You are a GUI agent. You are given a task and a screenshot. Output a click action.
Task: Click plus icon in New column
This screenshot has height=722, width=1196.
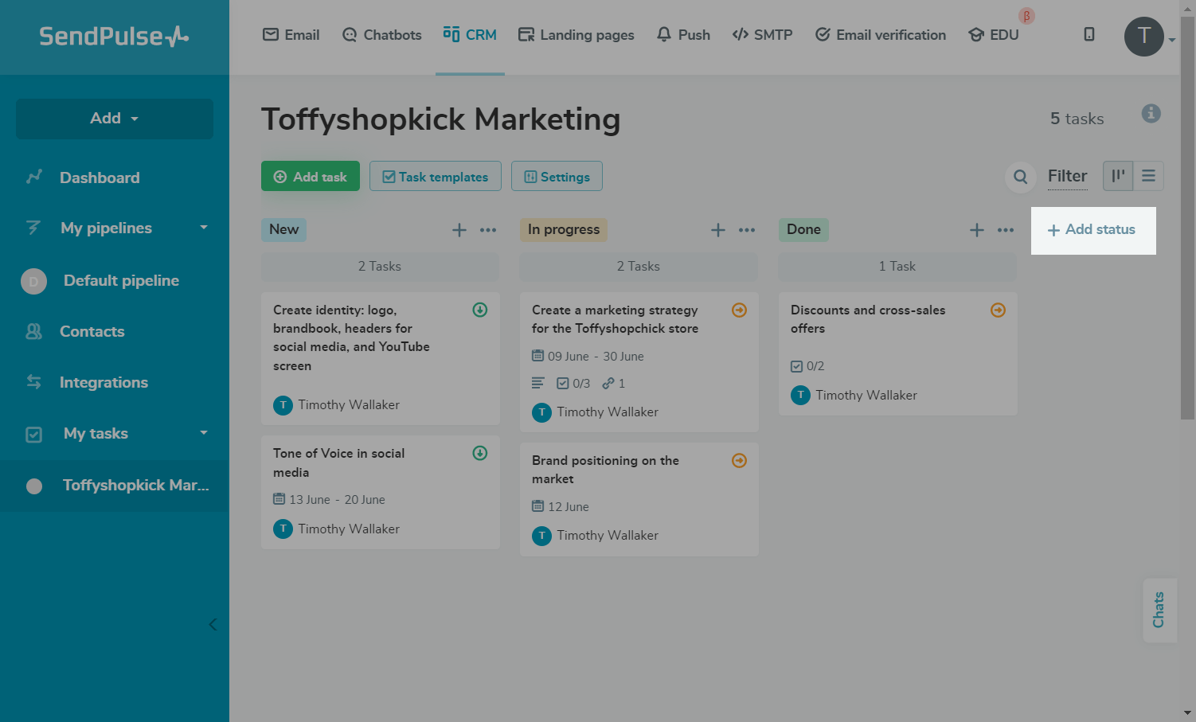click(459, 230)
